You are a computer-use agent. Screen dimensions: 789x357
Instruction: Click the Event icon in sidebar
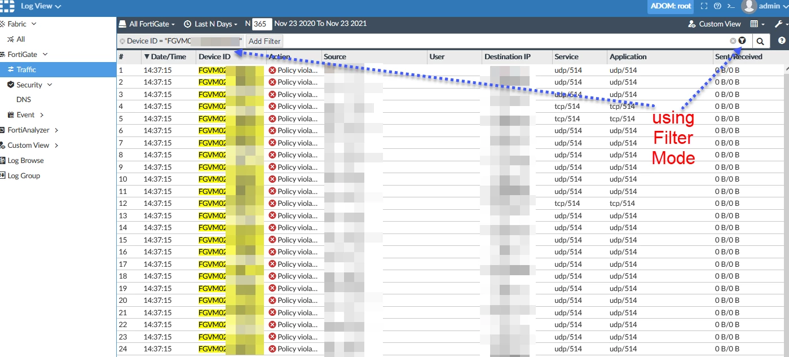[x=11, y=115]
